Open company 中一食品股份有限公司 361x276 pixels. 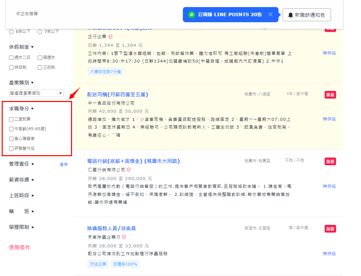point(111,103)
